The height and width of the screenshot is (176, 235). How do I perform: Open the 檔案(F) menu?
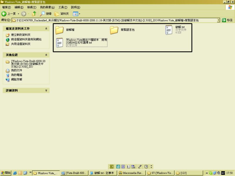[6, 7]
